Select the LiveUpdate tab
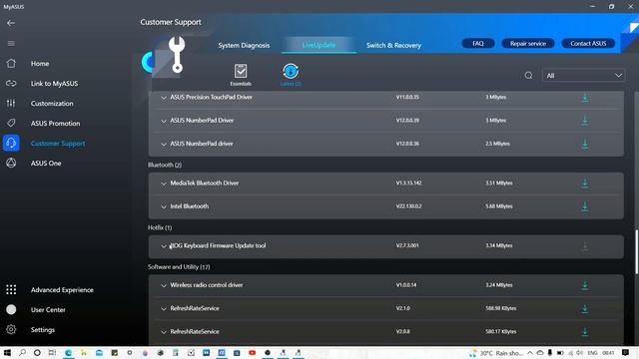The height and width of the screenshot is (359, 639). point(319,45)
